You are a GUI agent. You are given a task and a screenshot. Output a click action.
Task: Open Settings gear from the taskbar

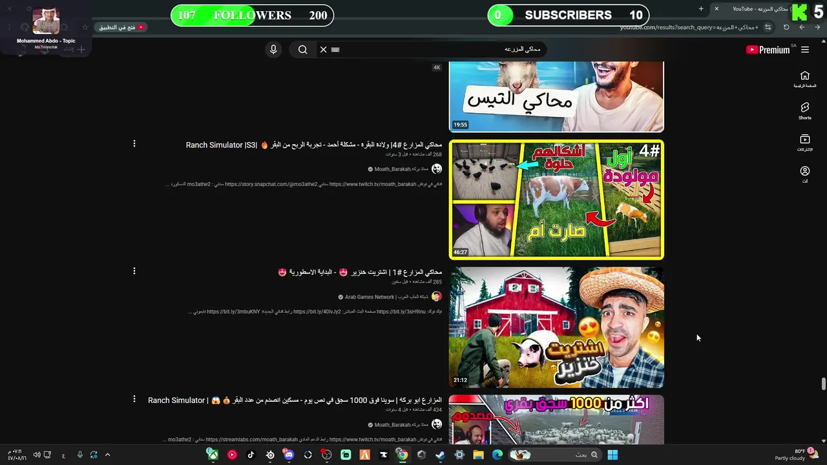click(x=459, y=455)
